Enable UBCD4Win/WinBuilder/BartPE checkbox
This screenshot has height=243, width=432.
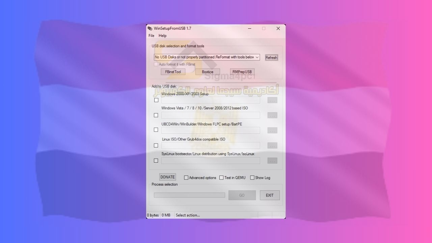click(x=156, y=130)
